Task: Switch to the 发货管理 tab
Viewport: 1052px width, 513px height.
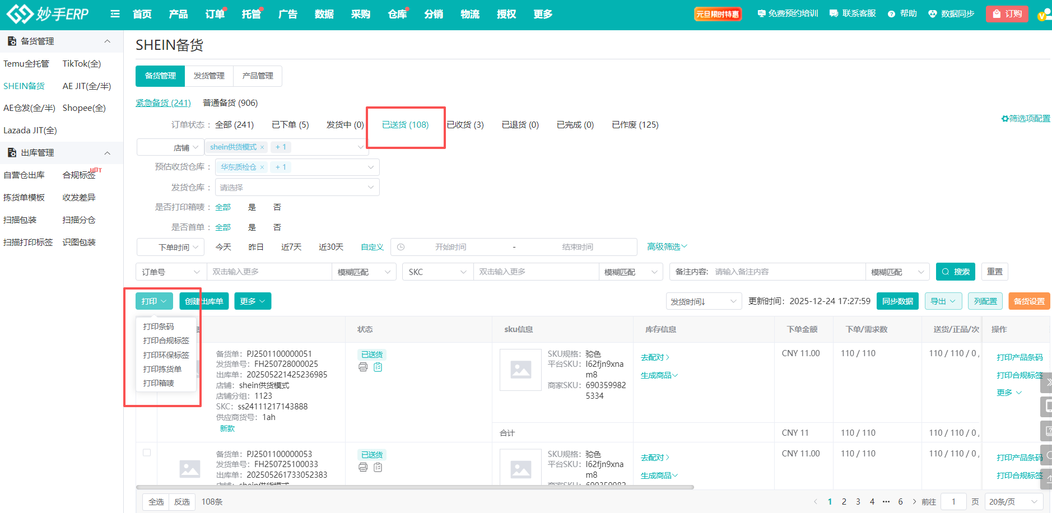Action: click(209, 76)
